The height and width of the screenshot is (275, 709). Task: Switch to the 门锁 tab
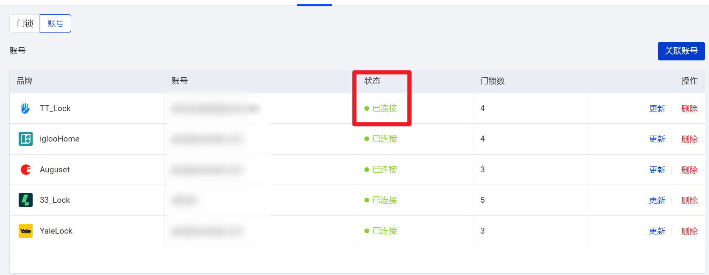[x=25, y=24]
